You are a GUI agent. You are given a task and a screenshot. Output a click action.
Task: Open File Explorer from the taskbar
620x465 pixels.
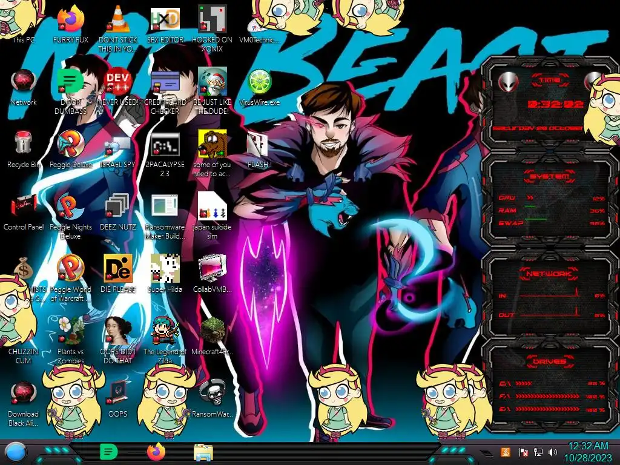click(203, 452)
